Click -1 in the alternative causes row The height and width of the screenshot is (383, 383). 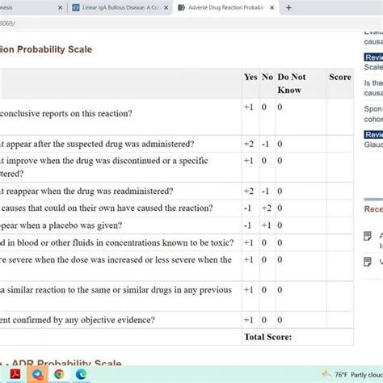point(247,208)
